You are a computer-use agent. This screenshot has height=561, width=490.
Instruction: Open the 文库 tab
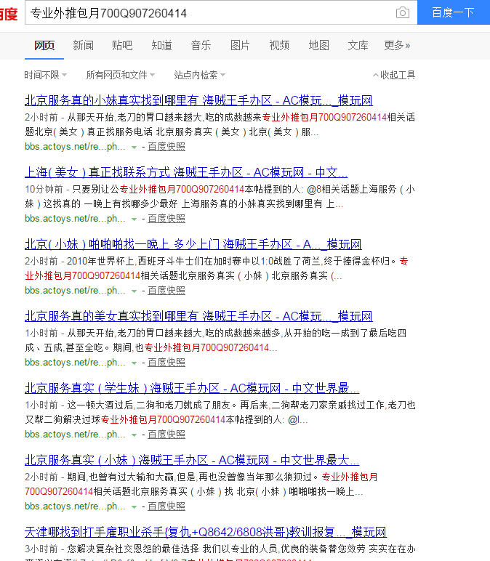[358, 46]
